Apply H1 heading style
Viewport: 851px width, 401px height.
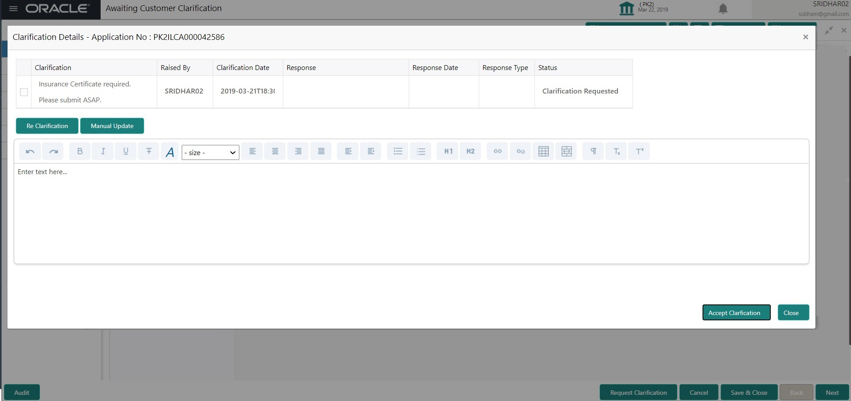point(448,152)
